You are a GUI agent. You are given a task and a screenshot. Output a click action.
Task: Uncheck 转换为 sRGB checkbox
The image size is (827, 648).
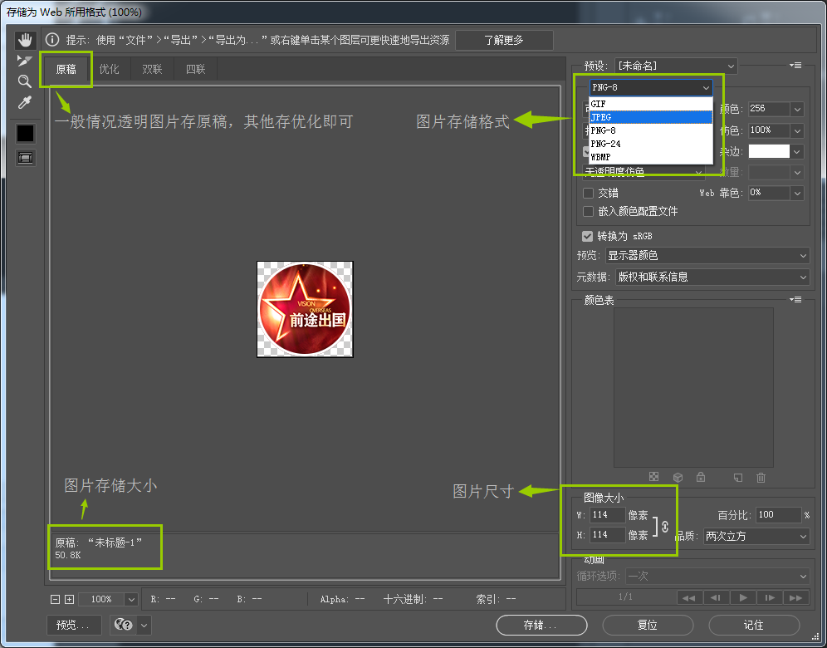[x=588, y=236]
